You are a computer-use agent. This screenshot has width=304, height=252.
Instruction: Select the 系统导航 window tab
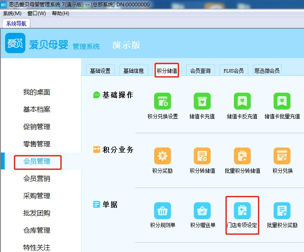coord(16,24)
